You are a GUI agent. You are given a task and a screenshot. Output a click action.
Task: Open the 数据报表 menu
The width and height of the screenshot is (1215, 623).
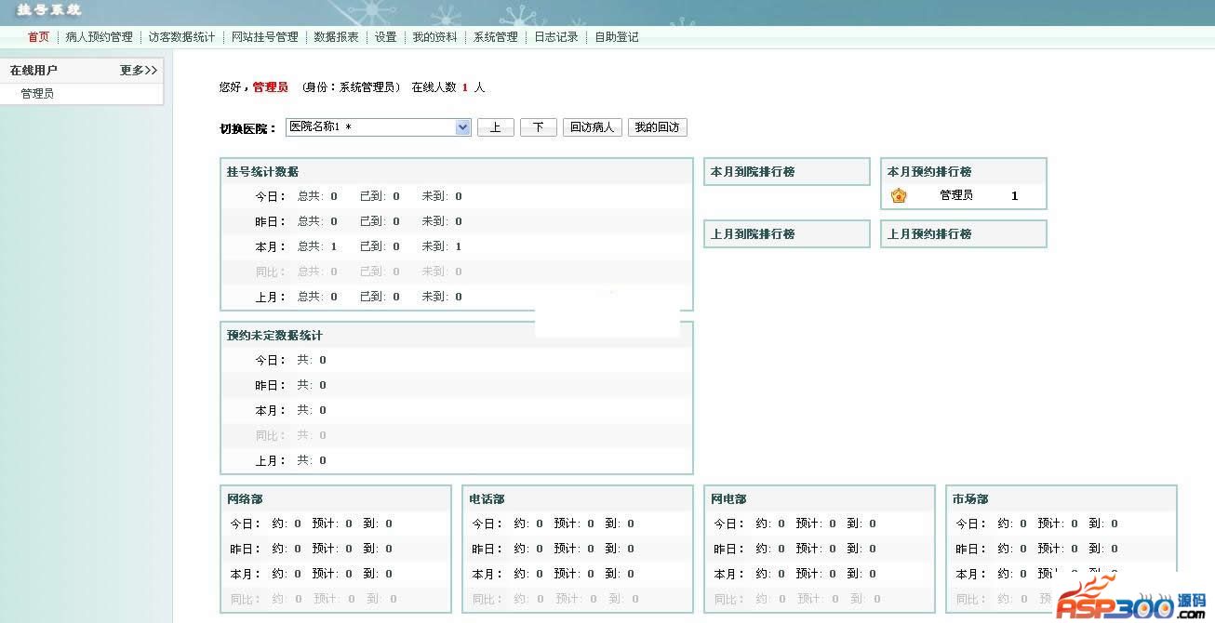[x=336, y=37]
